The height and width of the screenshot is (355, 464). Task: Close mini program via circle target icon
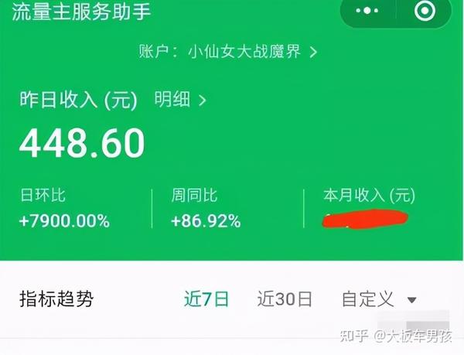pyautogui.click(x=425, y=11)
